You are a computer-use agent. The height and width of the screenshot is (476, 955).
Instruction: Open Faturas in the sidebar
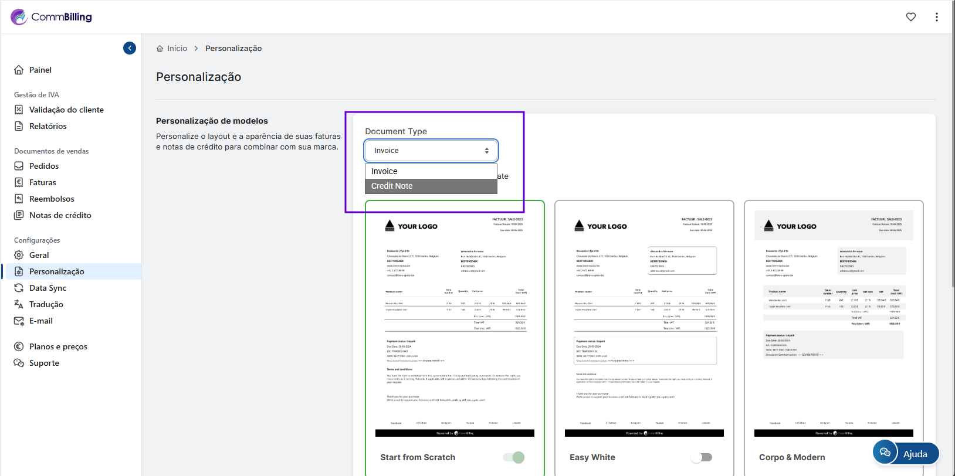[42, 182]
